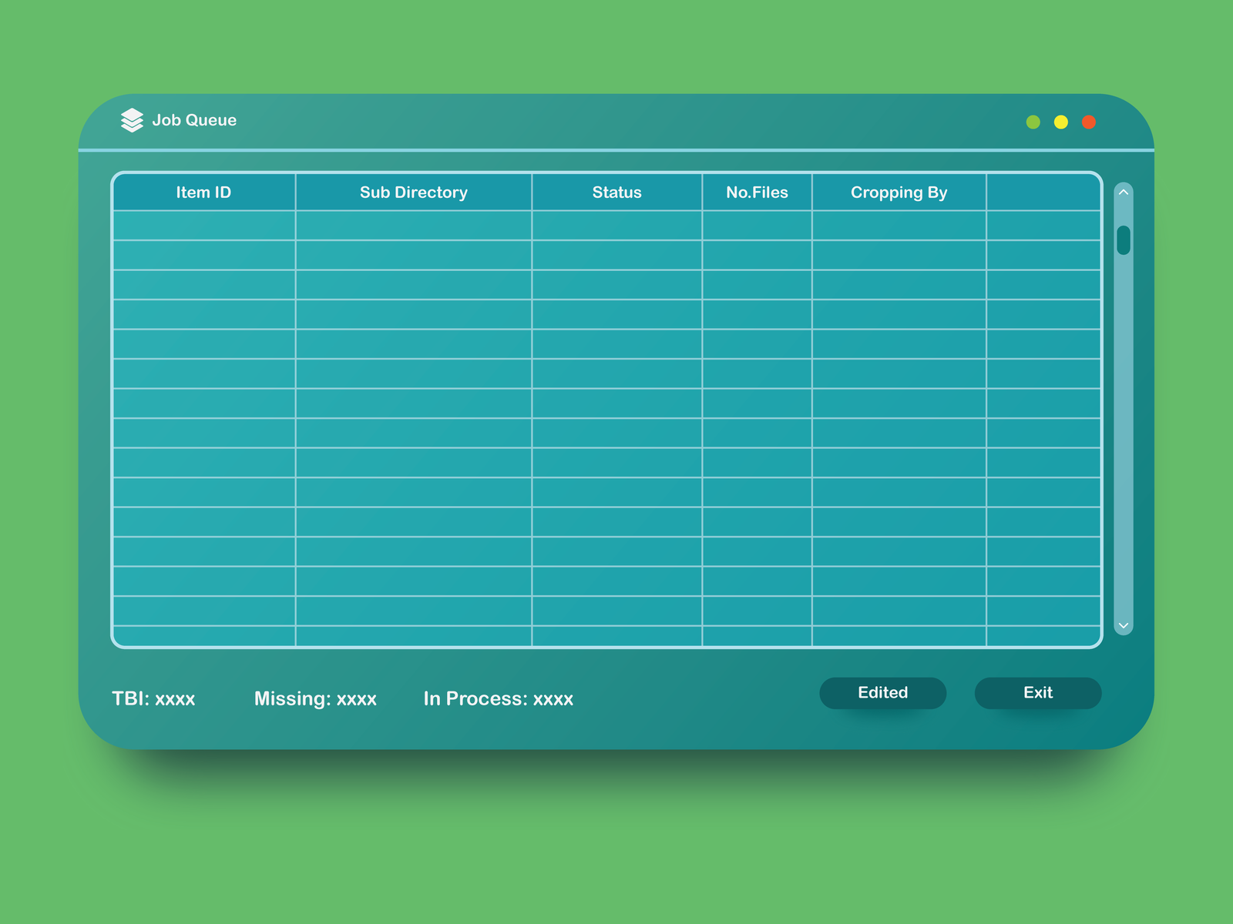Click the Cropping By column header
This screenshot has height=924, width=1233.
click(x=899, y=192)
